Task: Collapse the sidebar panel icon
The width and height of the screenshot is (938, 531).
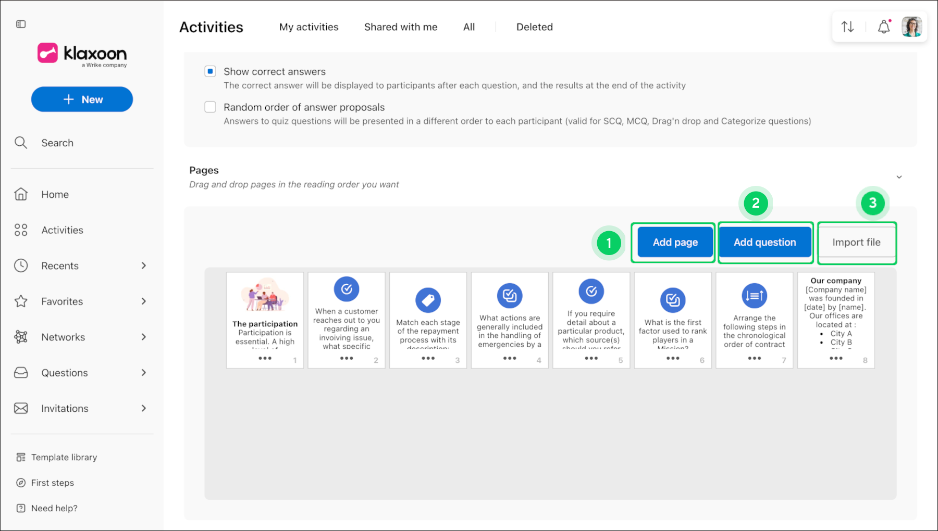Action: 21,24
